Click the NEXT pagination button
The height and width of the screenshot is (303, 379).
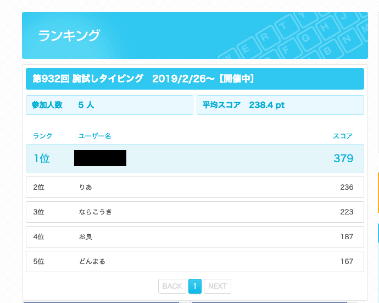point(218,286)
